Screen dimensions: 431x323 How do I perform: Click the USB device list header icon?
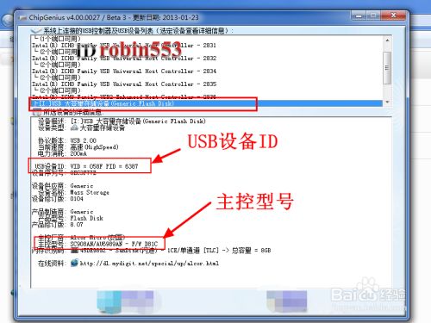[x=35, y=30]
